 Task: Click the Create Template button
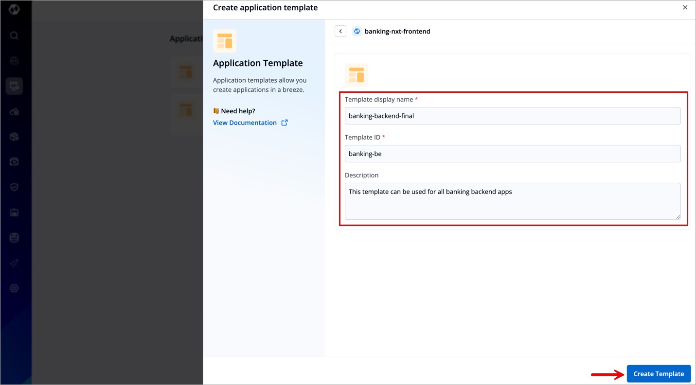click(659, 374)
